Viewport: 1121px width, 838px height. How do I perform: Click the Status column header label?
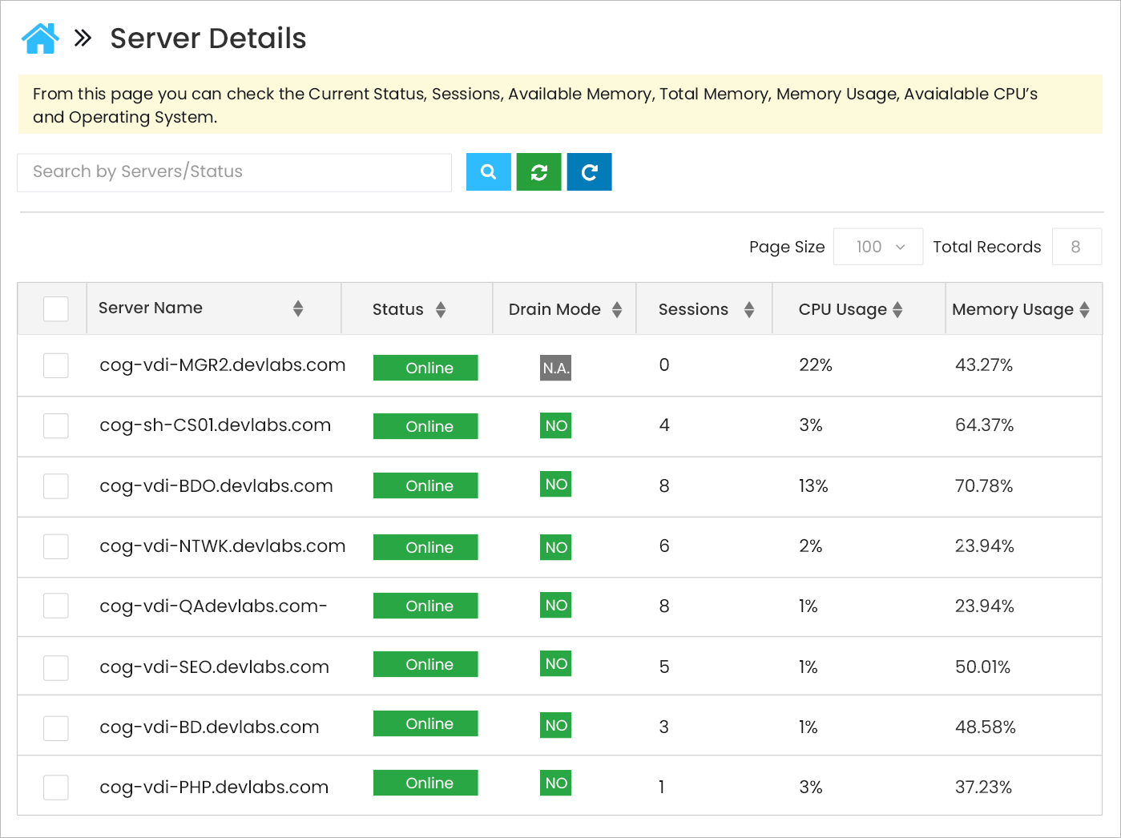click(x=398, y=309)
